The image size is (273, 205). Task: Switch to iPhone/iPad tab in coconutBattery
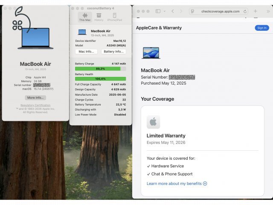click(114, 17)
